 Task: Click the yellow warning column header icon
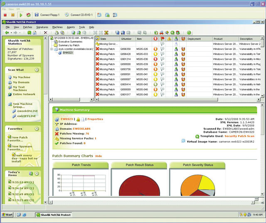click(x=169, y=39)
